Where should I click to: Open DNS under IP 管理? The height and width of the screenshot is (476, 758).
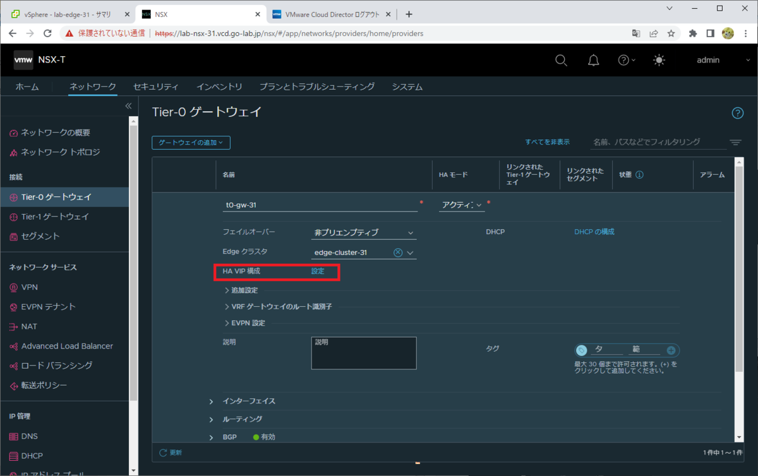click(x=30, y=436)
